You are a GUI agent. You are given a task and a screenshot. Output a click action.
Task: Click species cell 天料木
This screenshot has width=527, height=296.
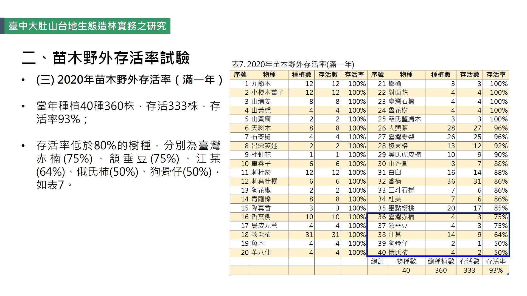pos(269,128)
